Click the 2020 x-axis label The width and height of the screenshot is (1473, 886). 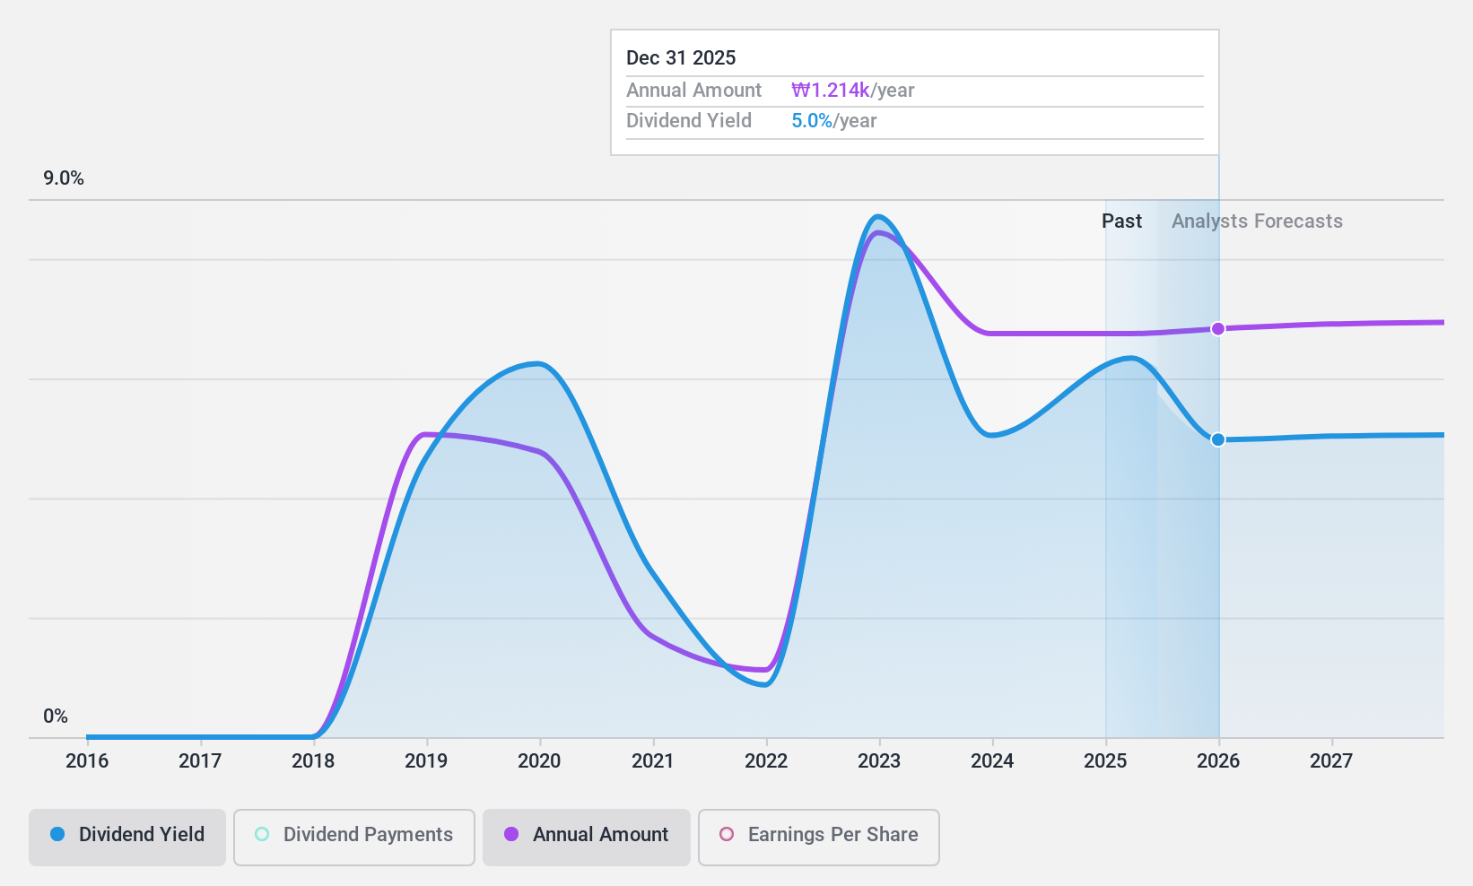click(539, 761)
